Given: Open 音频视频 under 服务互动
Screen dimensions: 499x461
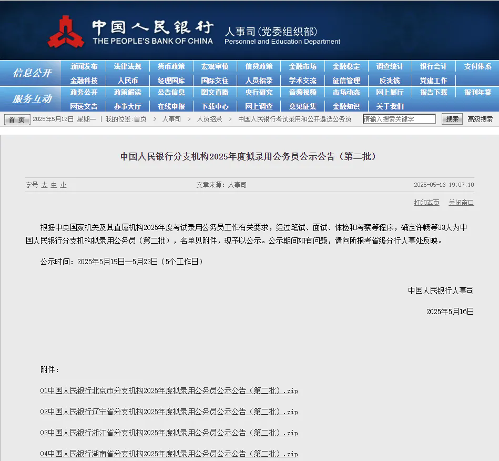Looking at the screenshot, I should [303, 93].
